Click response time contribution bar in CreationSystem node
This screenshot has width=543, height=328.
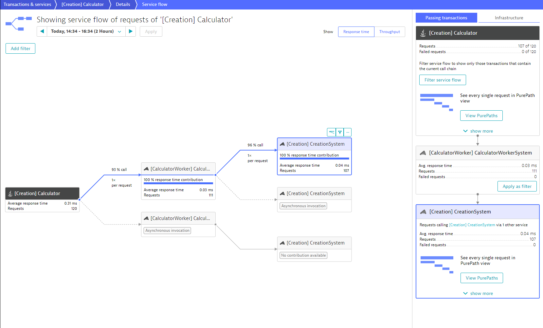(314, 159)
